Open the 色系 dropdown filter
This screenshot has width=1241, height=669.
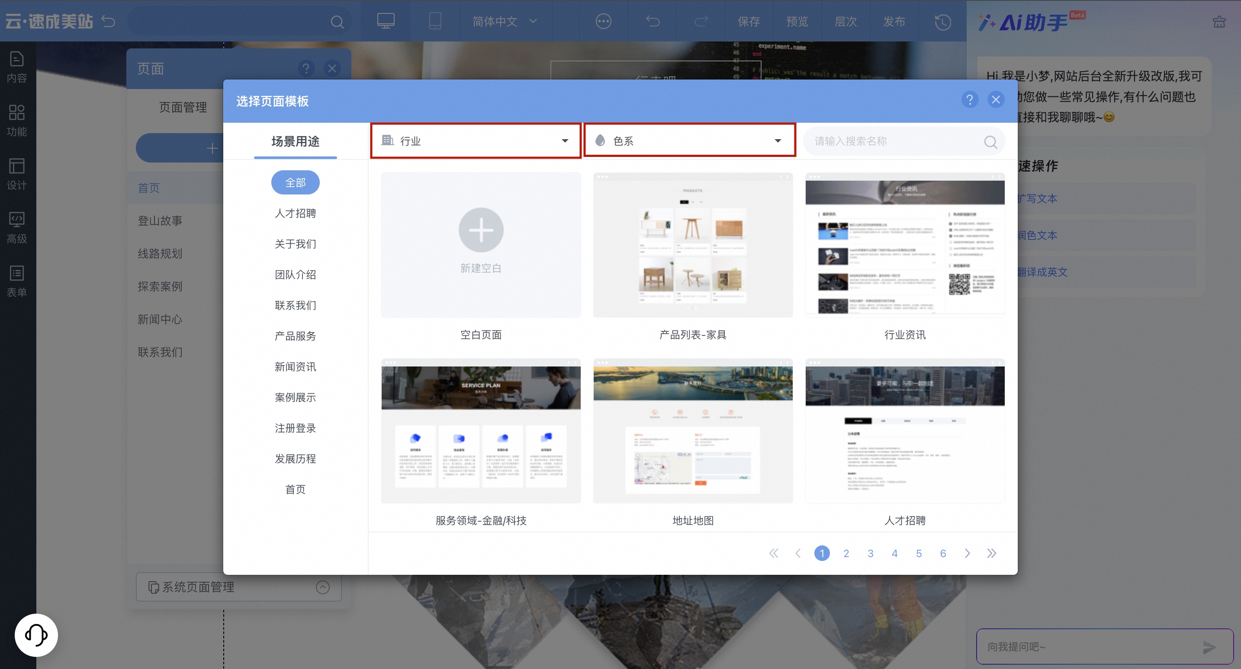689,140
